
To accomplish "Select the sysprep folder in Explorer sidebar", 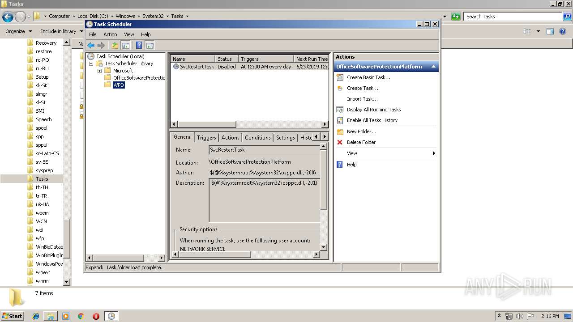I will [x=44, y=170].
